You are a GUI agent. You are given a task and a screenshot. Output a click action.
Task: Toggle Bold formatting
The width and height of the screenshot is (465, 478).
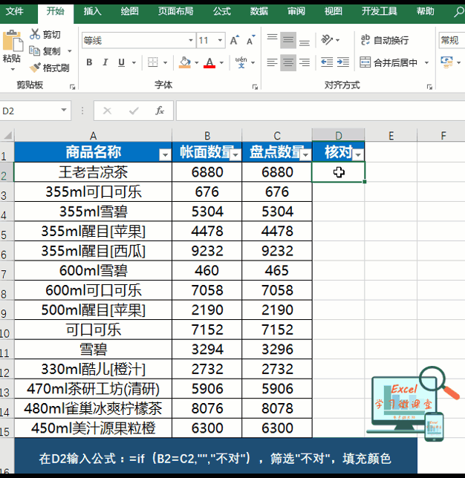[x=89, y=62]
